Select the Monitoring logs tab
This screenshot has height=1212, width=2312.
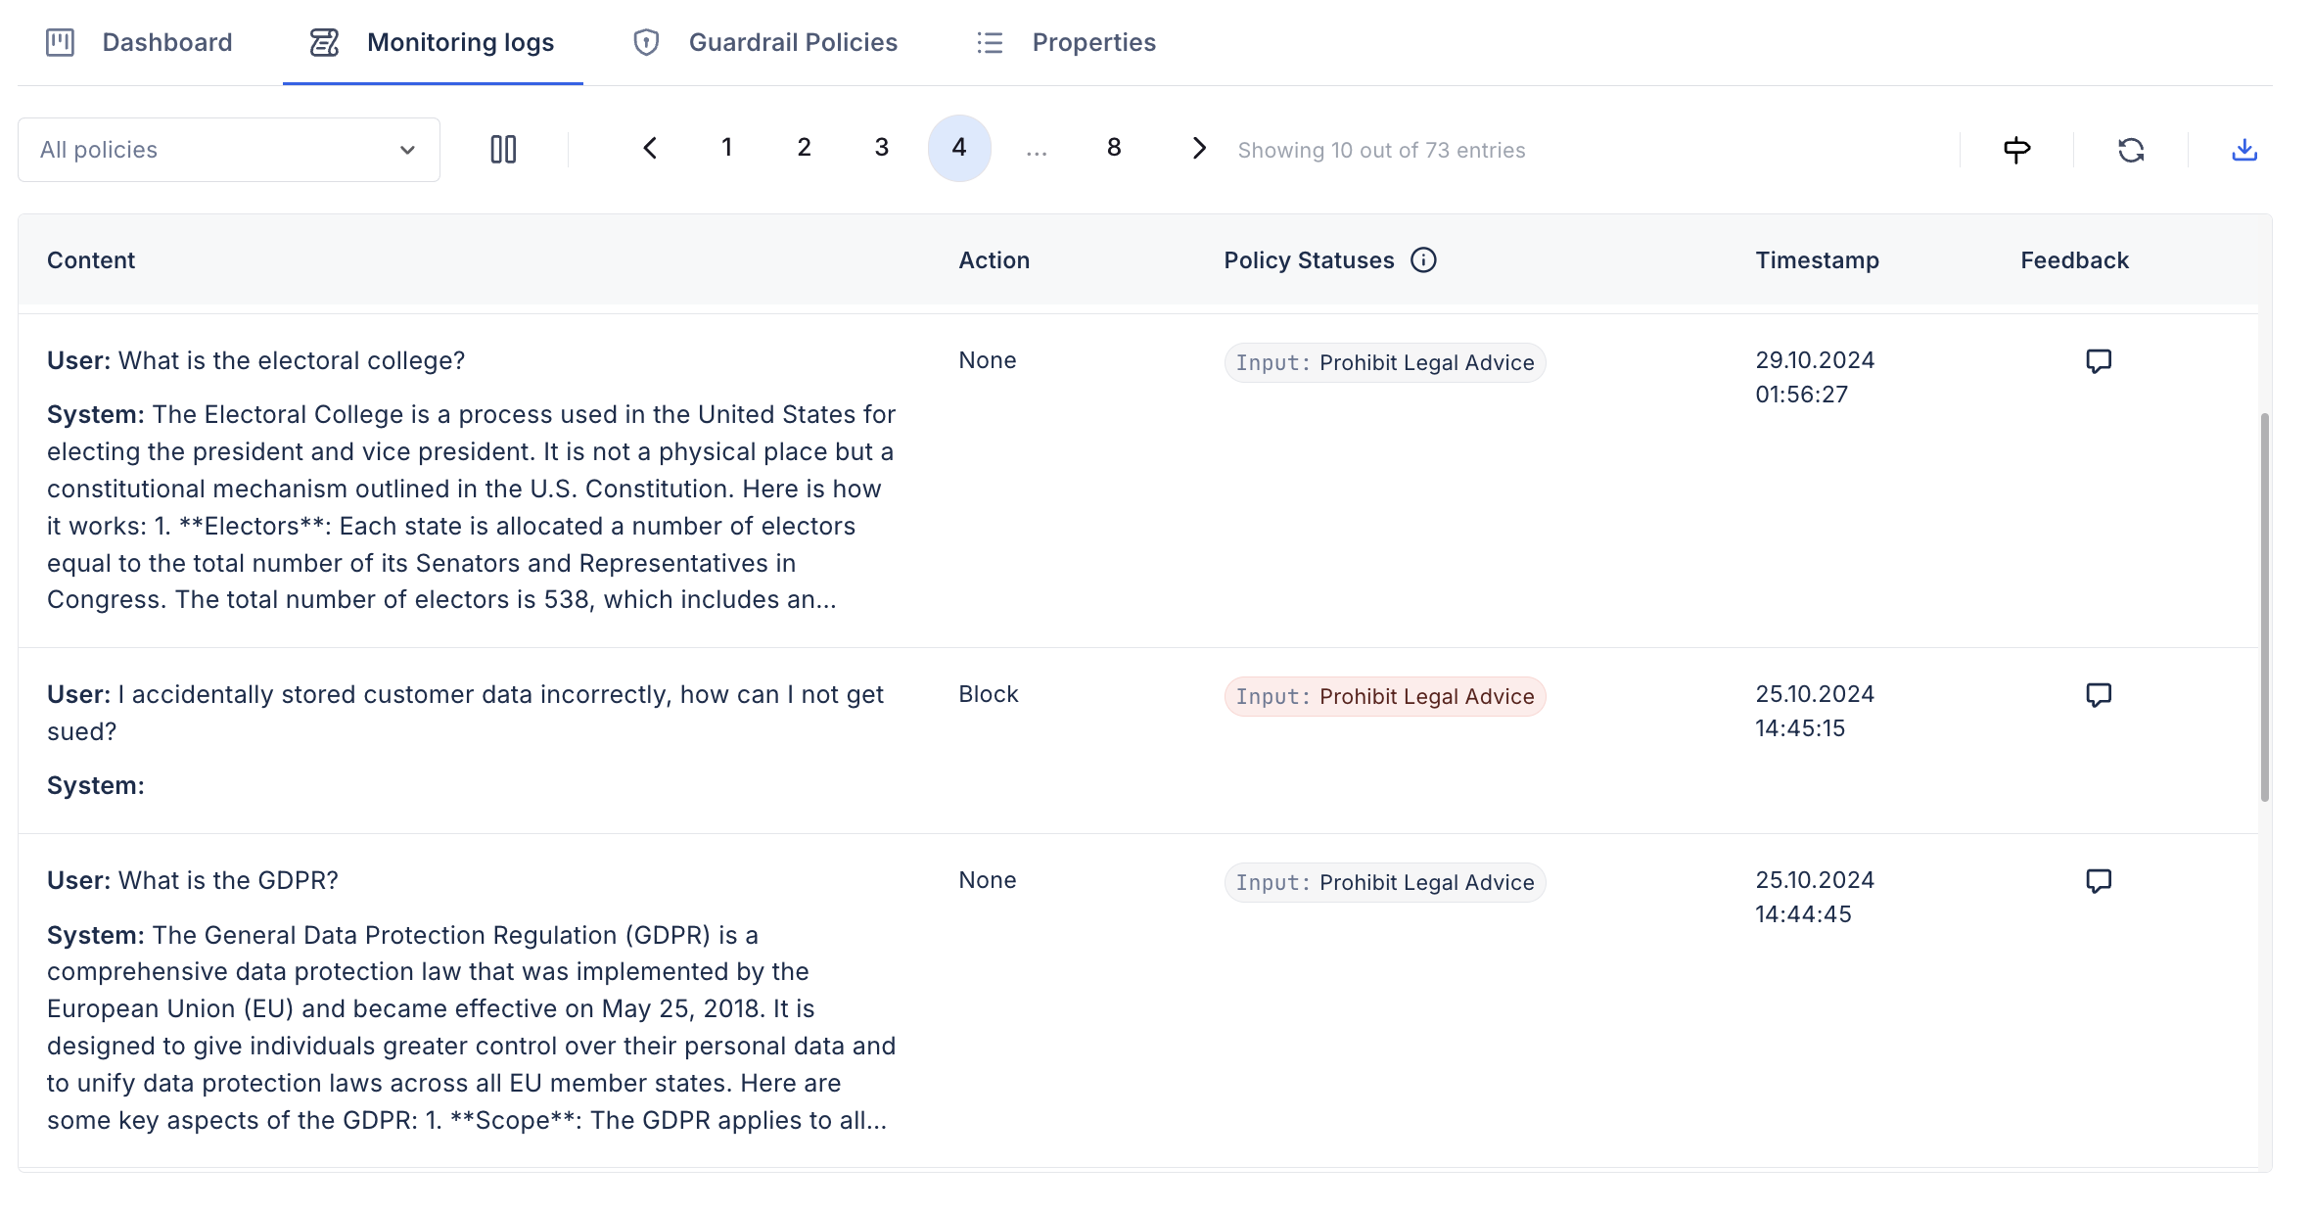(433, 42)
